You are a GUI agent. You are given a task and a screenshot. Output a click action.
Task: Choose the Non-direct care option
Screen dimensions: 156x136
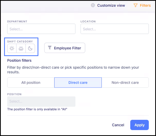[x=125, y=82]
